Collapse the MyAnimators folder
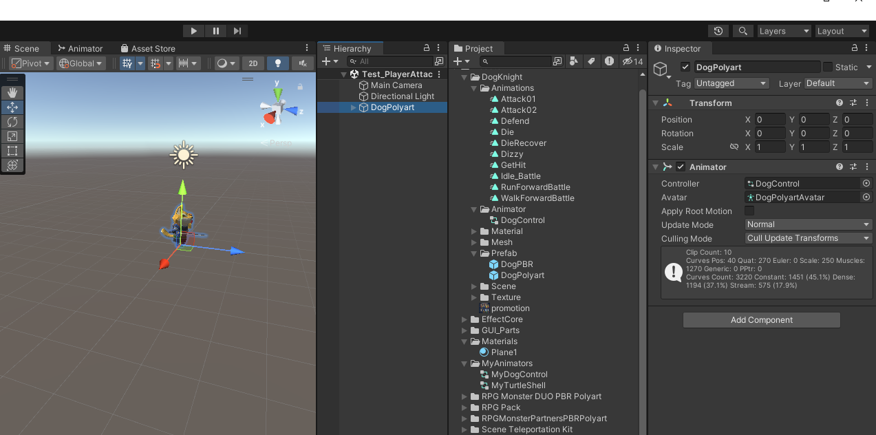The image size is (876, 435). coord(464,363)
